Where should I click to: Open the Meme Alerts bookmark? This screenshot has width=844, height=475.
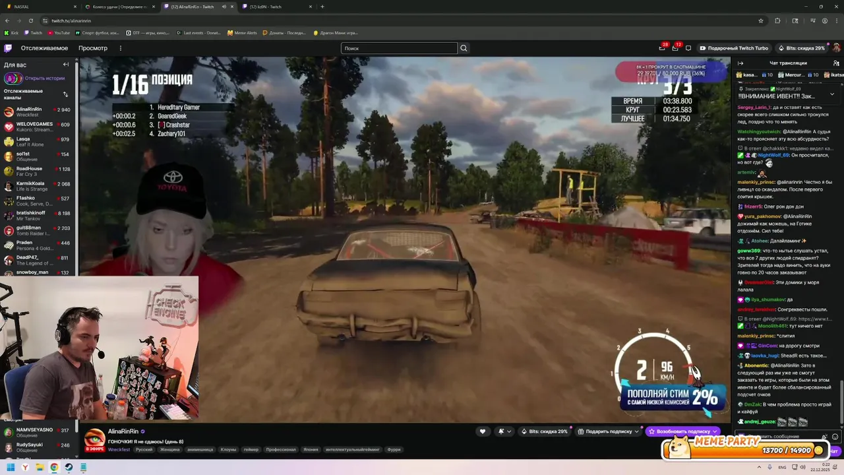(x=242, y=32)
